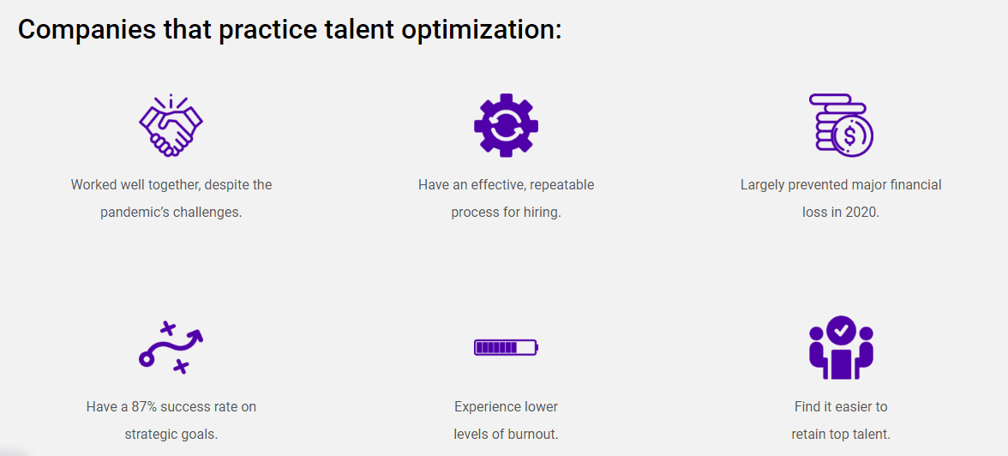This screenshot has width=1008, height=456.
Task: Click the 'pandemic's challenges.' text line
Action: [171, 213]
